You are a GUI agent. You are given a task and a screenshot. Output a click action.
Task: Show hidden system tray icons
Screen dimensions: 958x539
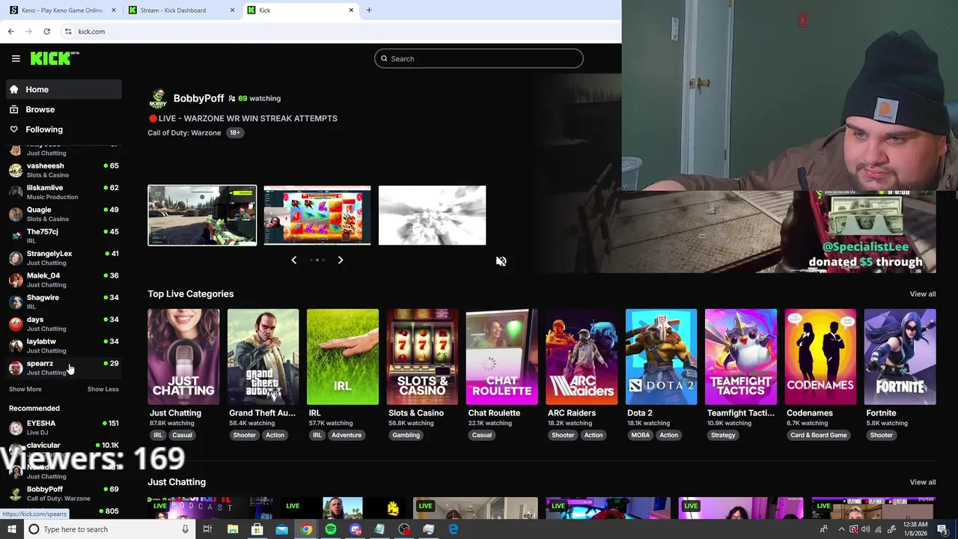point(841,529)
